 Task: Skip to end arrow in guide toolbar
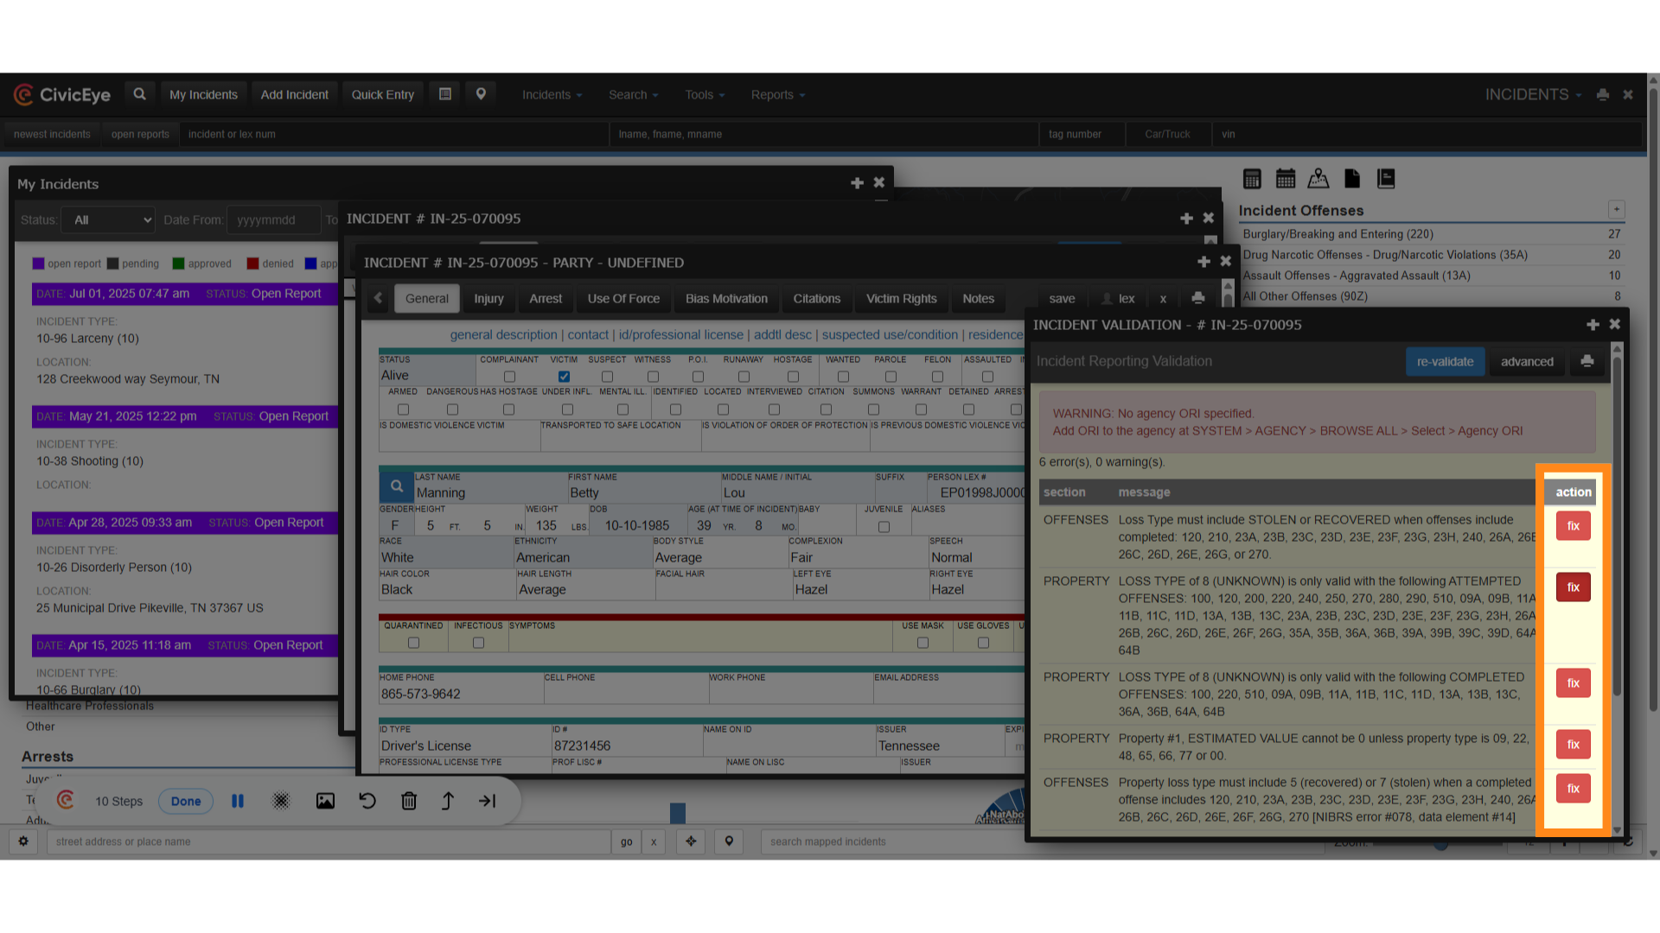point(488,801)
